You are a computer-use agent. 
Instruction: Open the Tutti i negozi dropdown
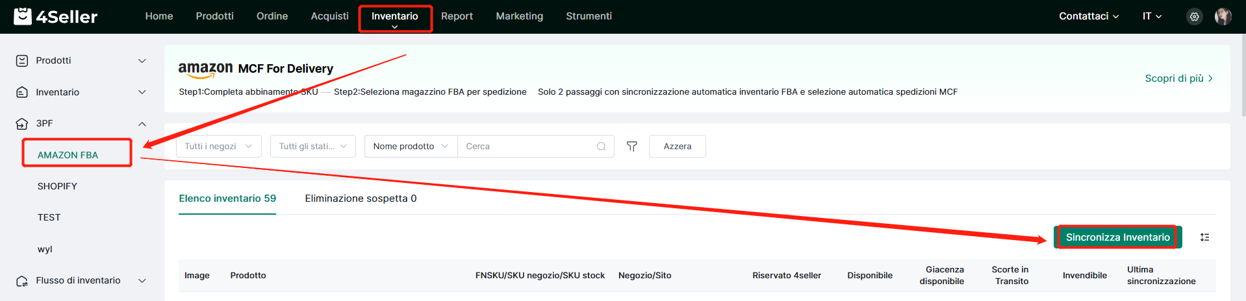pyautogui.click(x=219, y=147)
